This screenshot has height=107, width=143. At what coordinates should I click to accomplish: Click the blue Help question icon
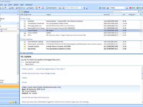click(x=84, y=8)
